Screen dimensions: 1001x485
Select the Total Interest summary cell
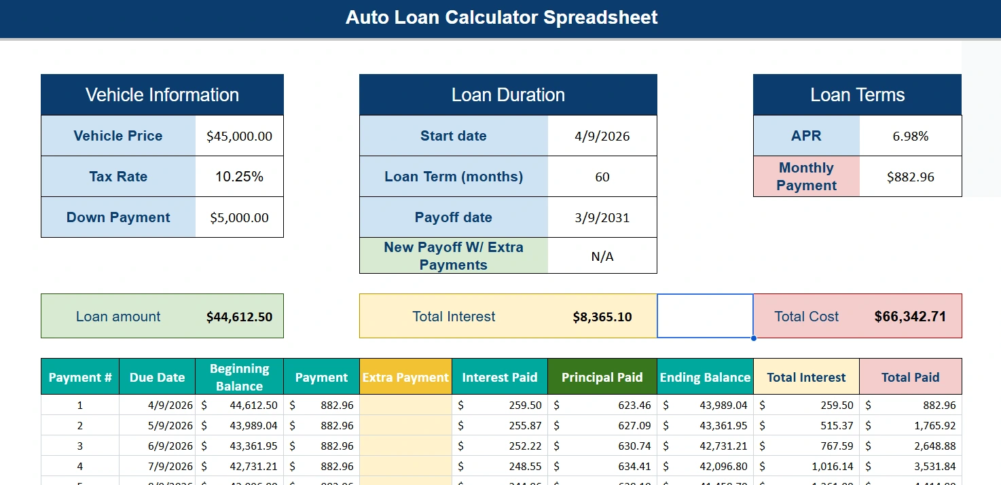(507, 316)
